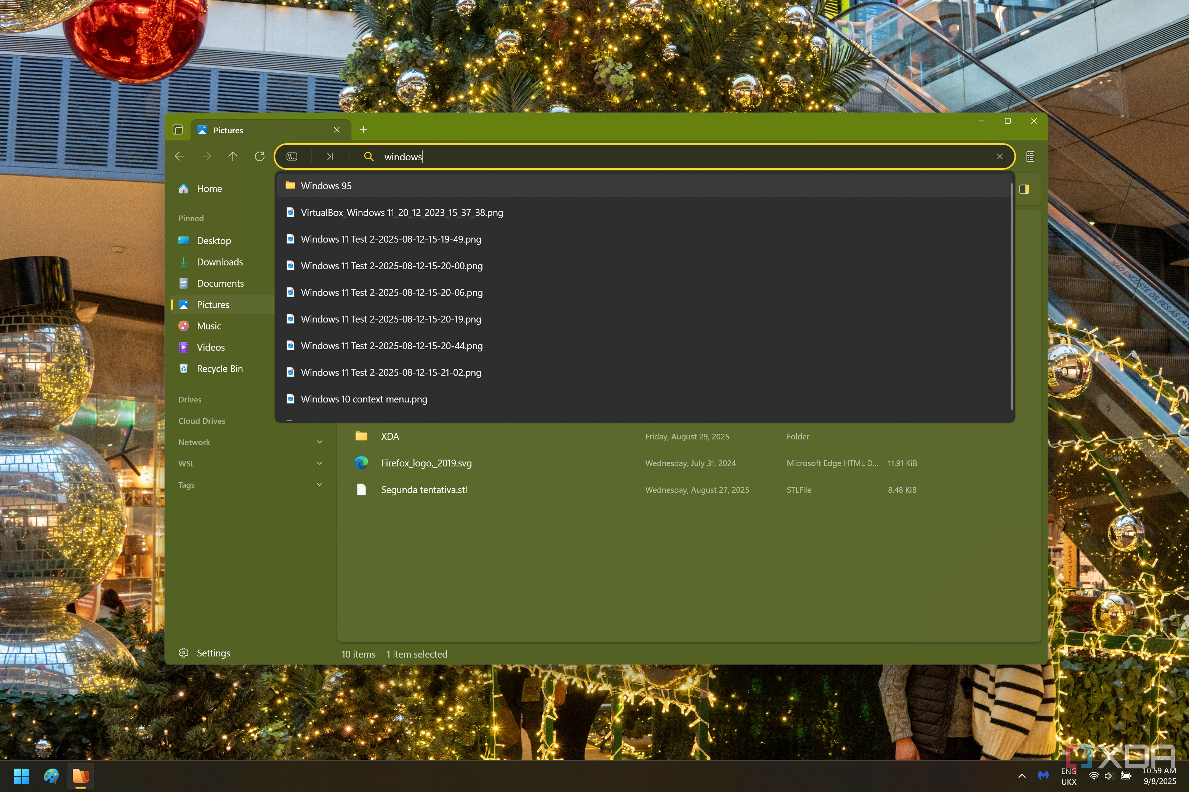The height and width of the screenshot is (792, 1189).
Task: Click the suggestions list scrollbar
Action: pyautogui.click(x=1011, y=297)
